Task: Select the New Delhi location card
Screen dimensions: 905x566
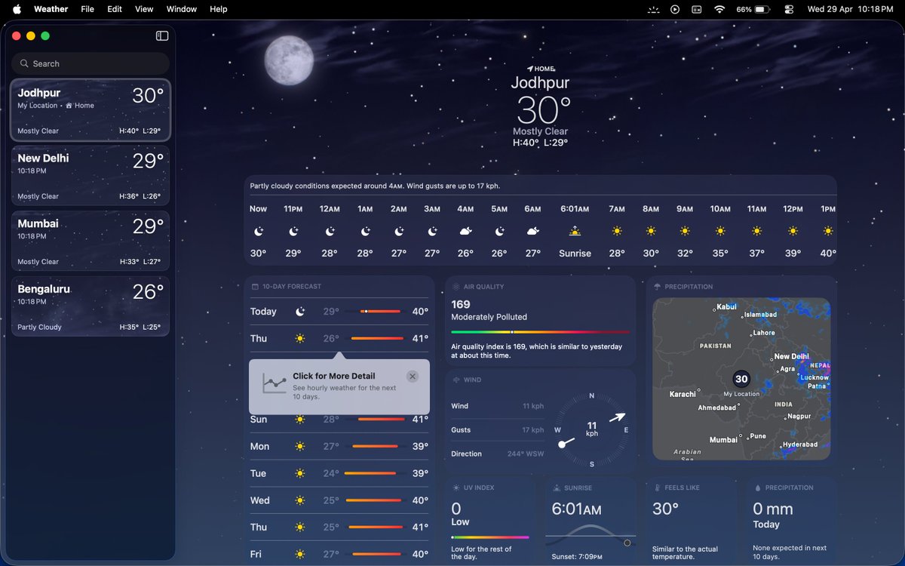Action: (x=90, y=175)
